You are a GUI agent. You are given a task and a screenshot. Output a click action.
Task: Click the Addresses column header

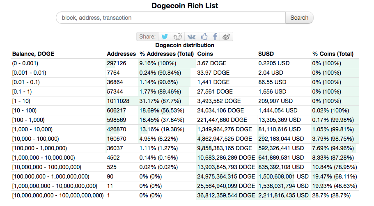[x=121, y=54]
